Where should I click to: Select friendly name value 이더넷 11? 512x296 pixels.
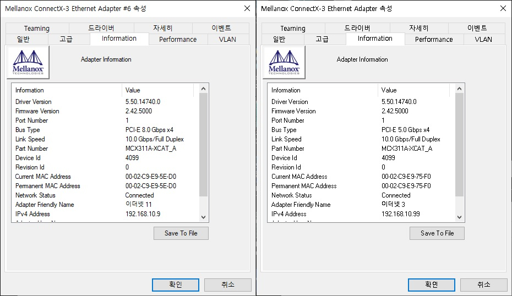(139, 205)
